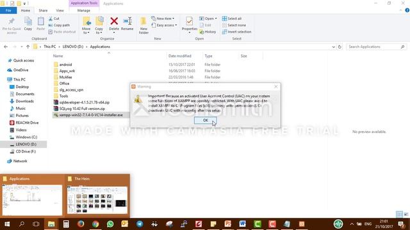The image size is (410, 230).
Task: Click Select none in ribbon
Action: tap(234, 25)
